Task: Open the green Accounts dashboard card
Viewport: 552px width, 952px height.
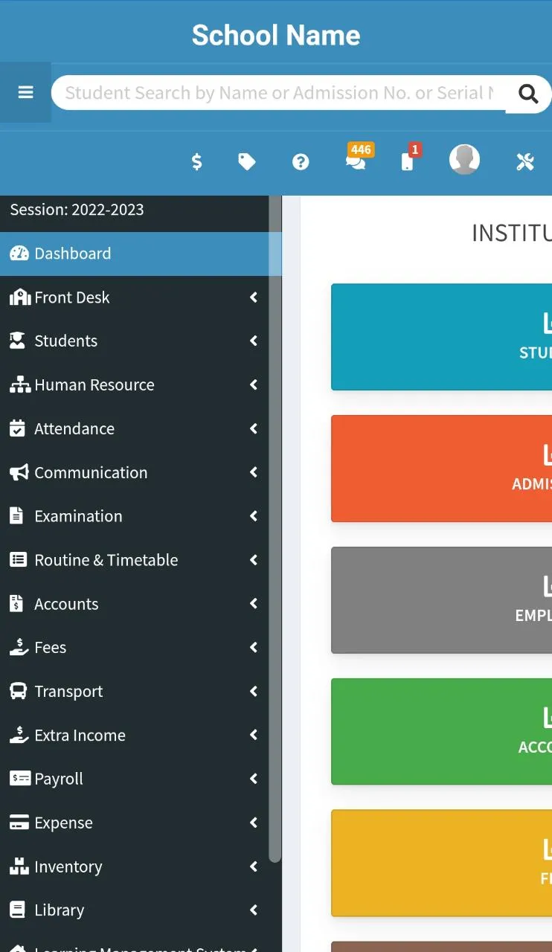Action: coord(441,731)
